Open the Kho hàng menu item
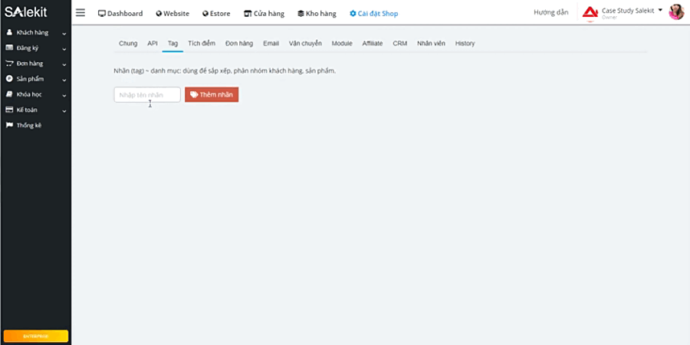Viewport: 690px width, 345px height. pos(317,14)
